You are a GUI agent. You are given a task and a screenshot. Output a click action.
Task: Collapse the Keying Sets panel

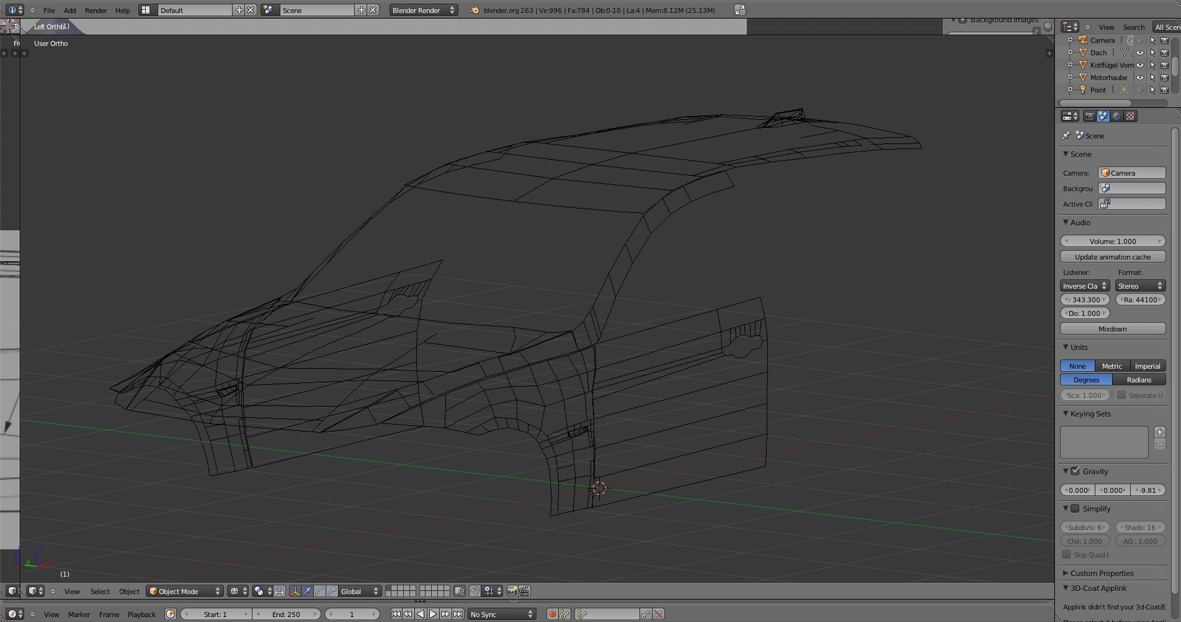[1066, 413]
